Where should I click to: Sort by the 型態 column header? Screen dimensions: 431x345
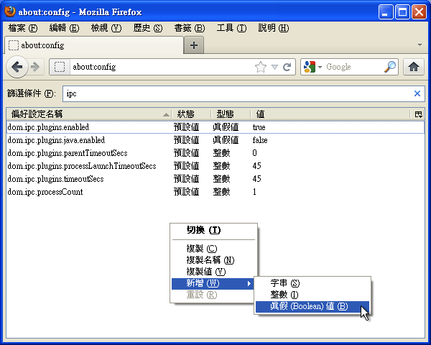point(231,114)
